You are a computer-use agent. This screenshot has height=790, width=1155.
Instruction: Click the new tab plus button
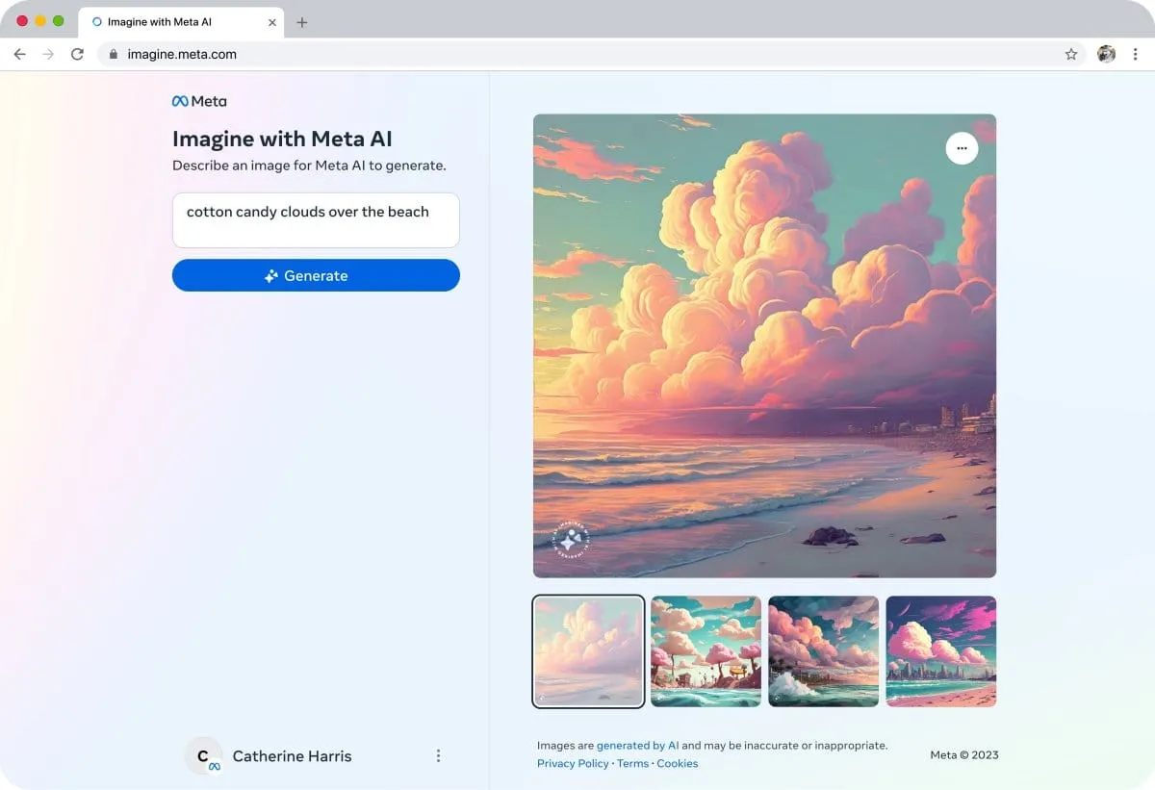coord(302,21)
